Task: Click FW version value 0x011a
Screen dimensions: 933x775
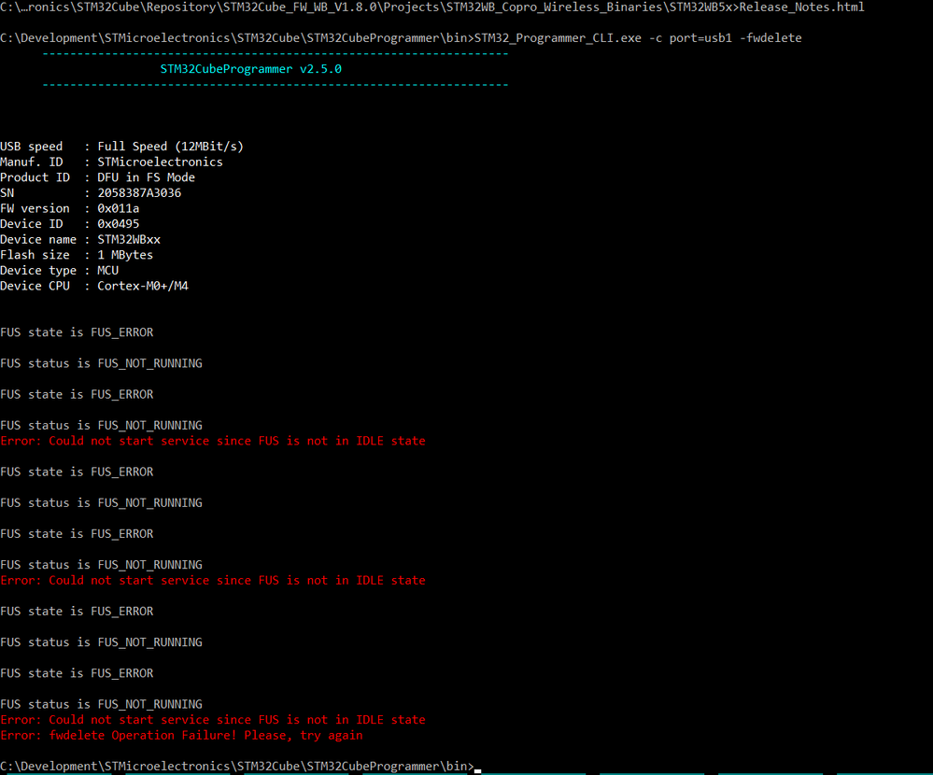Action: [x=119, y=208]
